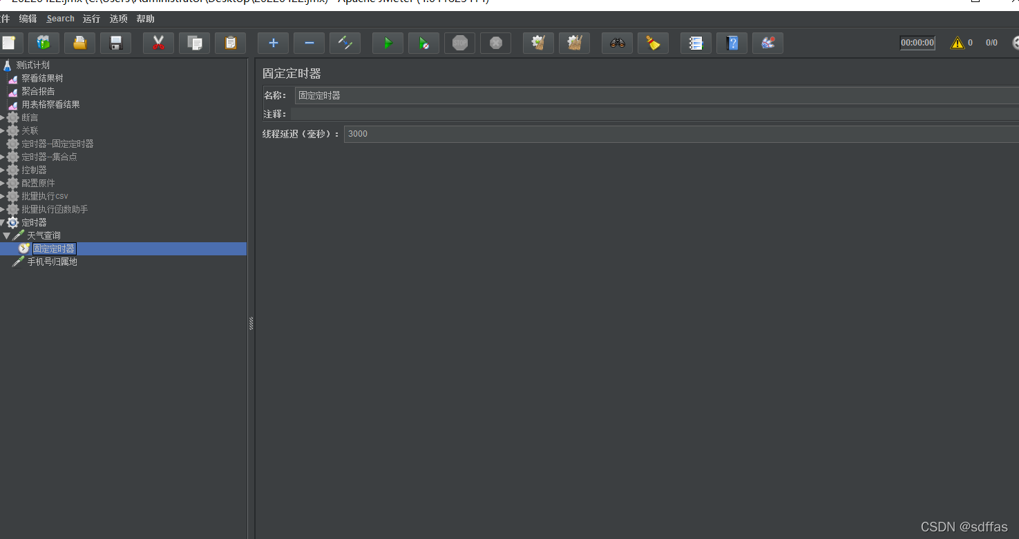1019x539 pixels.
Task: Open the Function Helper list icon
Action: click(696, 43)
